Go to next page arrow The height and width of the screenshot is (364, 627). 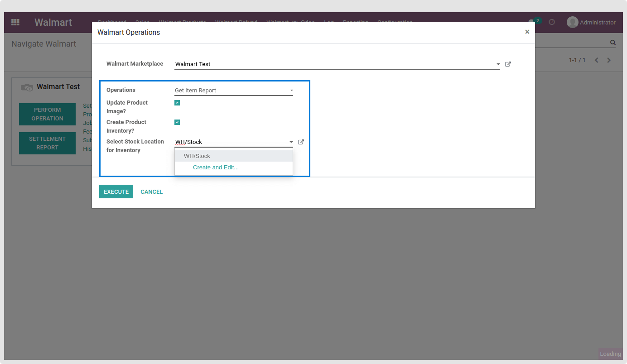609,60
